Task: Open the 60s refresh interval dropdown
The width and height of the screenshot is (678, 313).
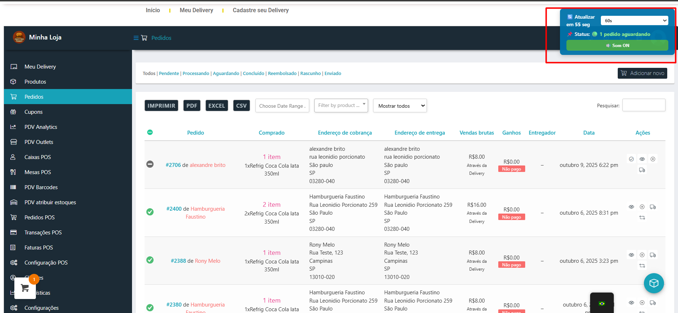Action: tap(634, 21)
